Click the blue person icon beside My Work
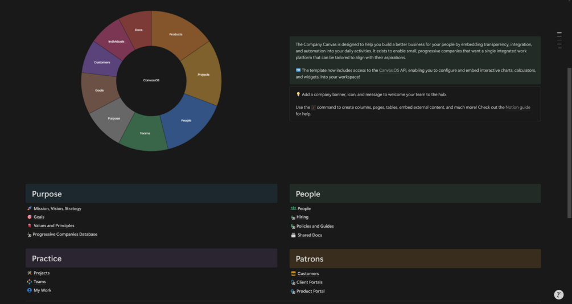Screen dimensions: 572x304 click(x=30, y=290)
